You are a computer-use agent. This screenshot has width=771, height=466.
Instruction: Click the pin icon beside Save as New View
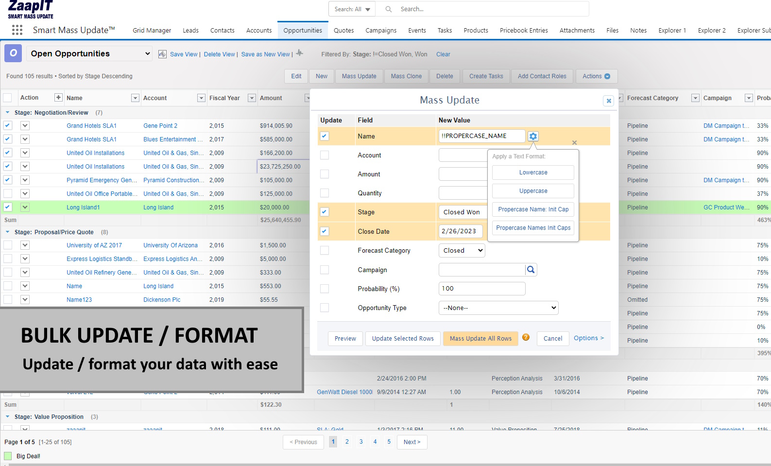pyautogui.click(x=300, y=53)
